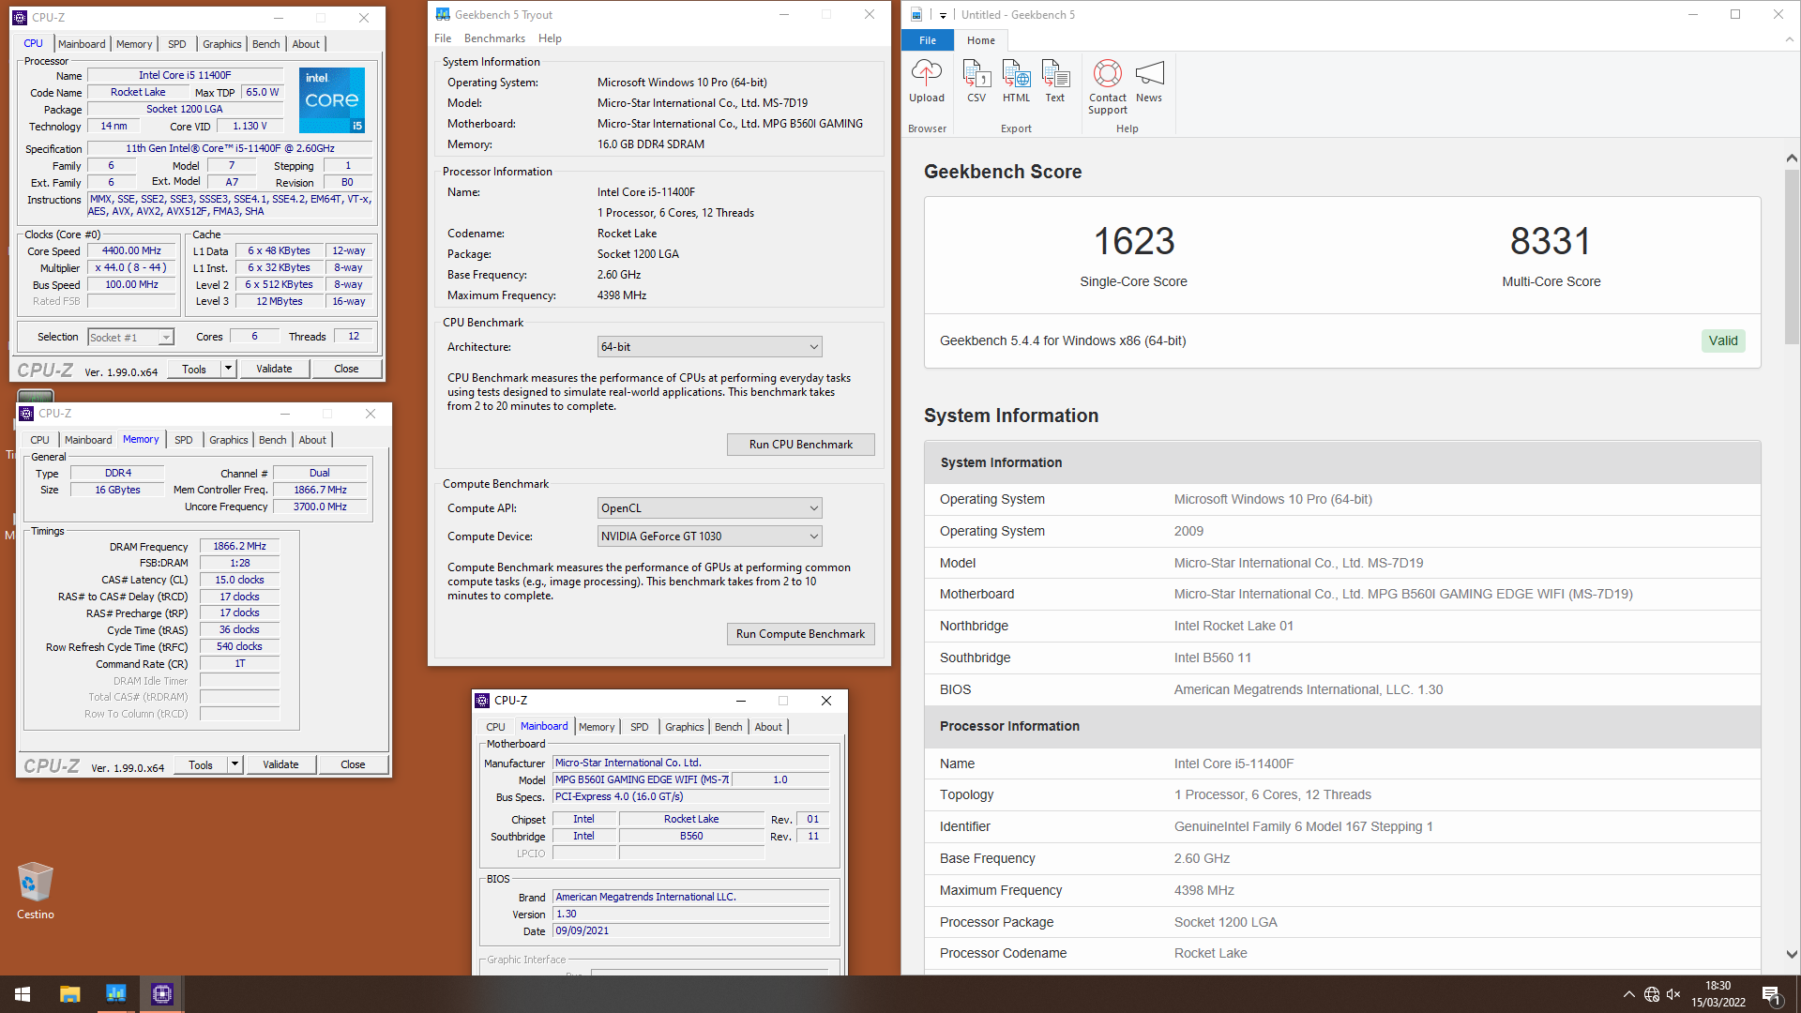Click the CPU-Z memory window title icon
Image resolution: width=1801 pixels, height=1013 pixels.
coord(26,414)
